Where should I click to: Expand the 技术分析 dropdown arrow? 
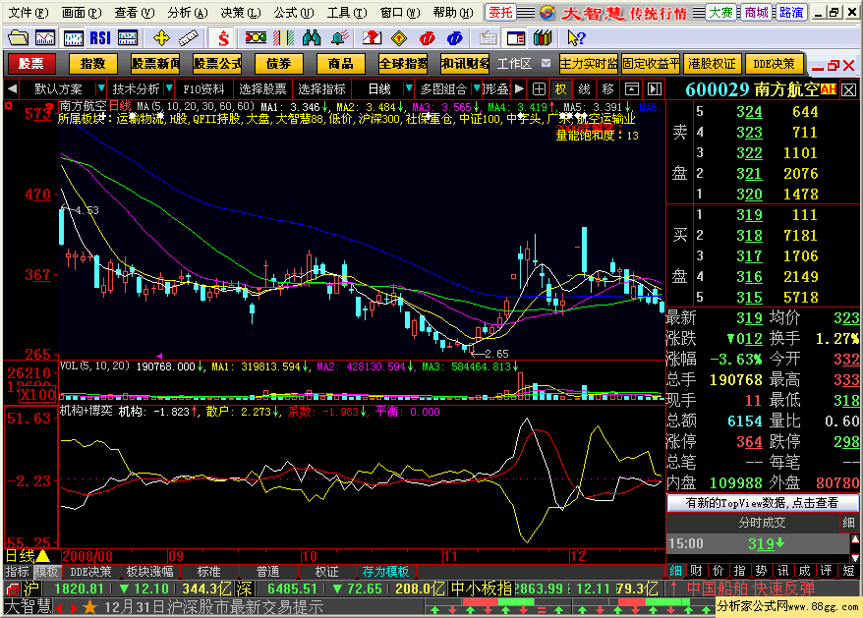click(169, 88)
